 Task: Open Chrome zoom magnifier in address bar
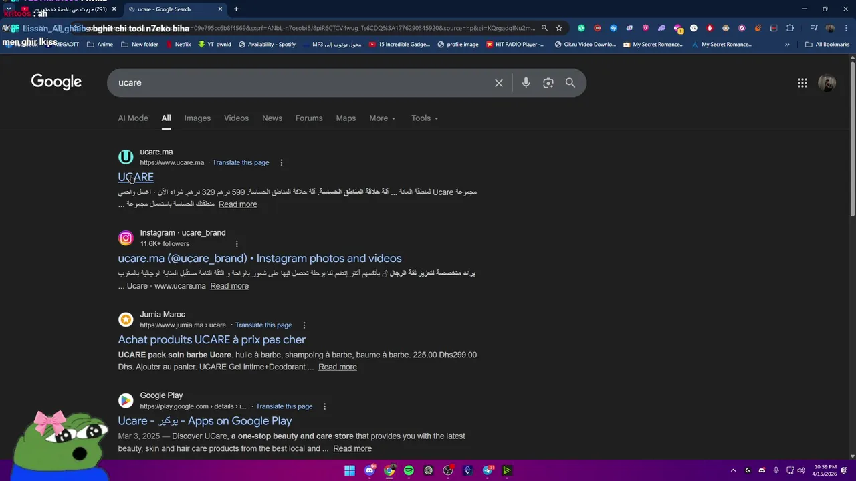click(544, 28)
